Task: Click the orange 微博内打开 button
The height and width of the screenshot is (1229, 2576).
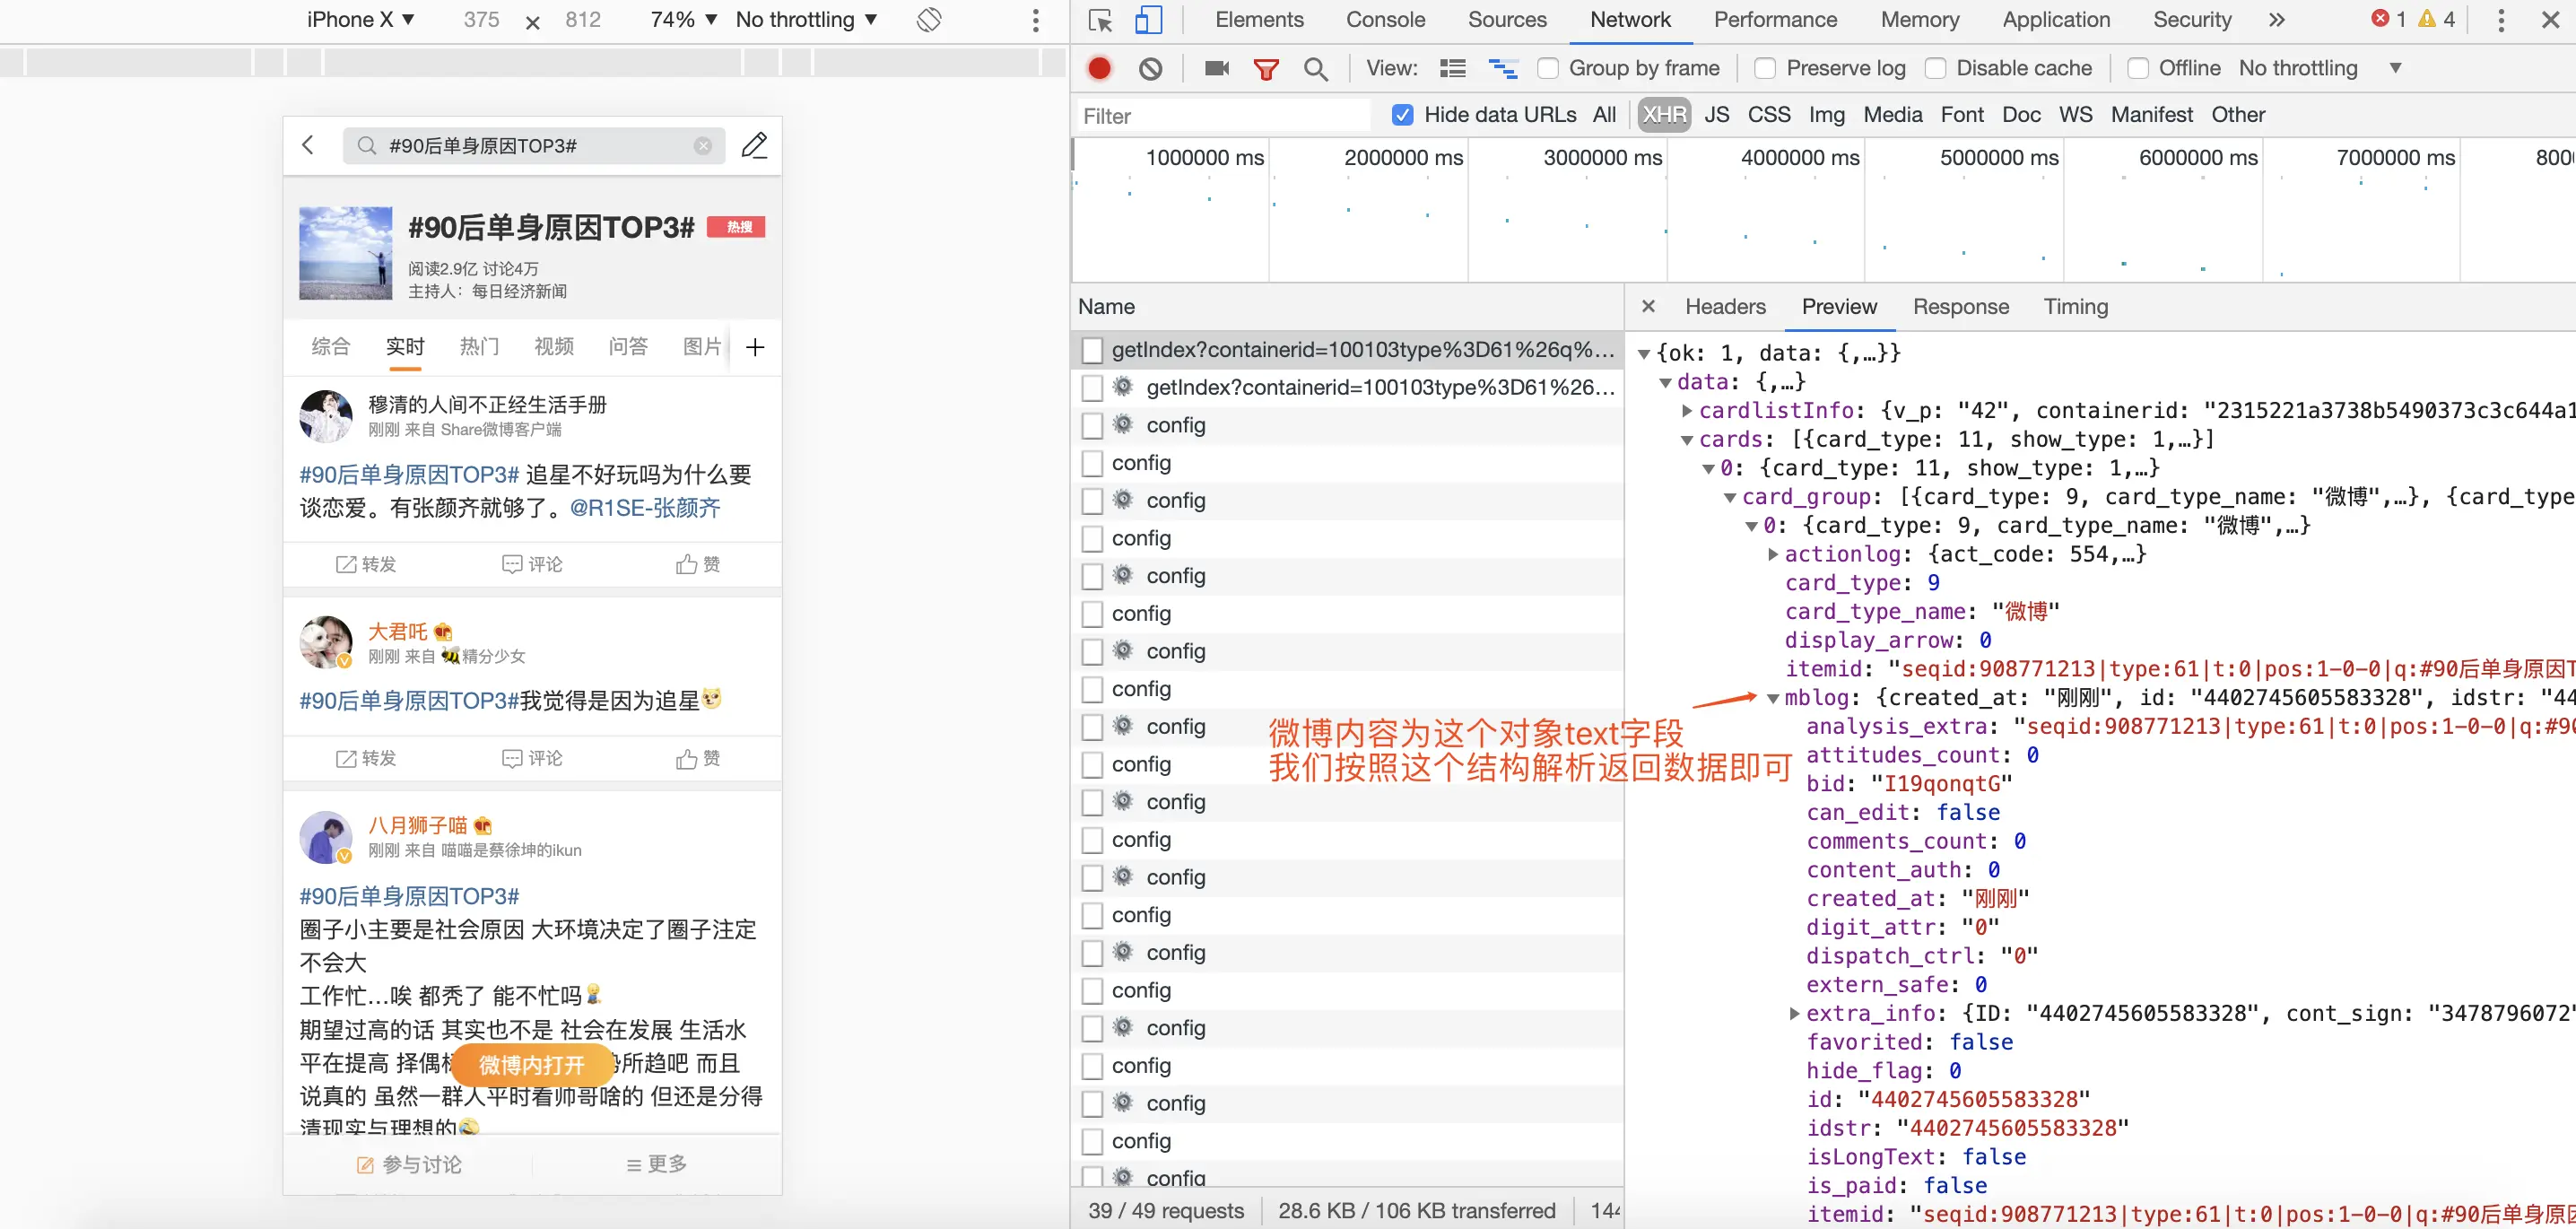Action: tap(531, 1065)
